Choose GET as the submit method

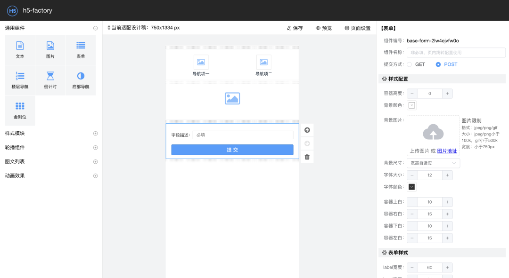[x=410, y=64]
